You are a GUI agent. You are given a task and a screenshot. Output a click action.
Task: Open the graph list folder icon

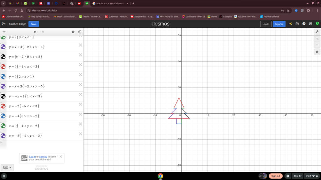(x=3, y=24)
